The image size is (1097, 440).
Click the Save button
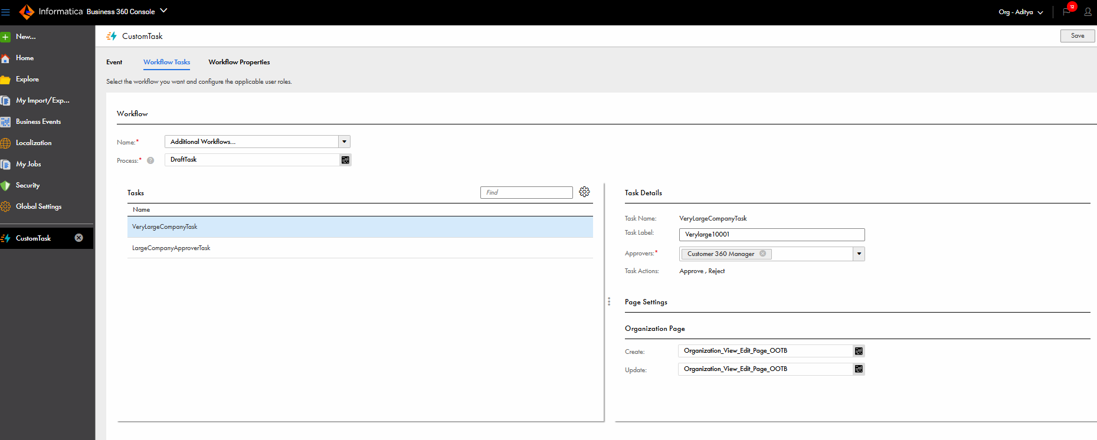(x=1078, y=36)
